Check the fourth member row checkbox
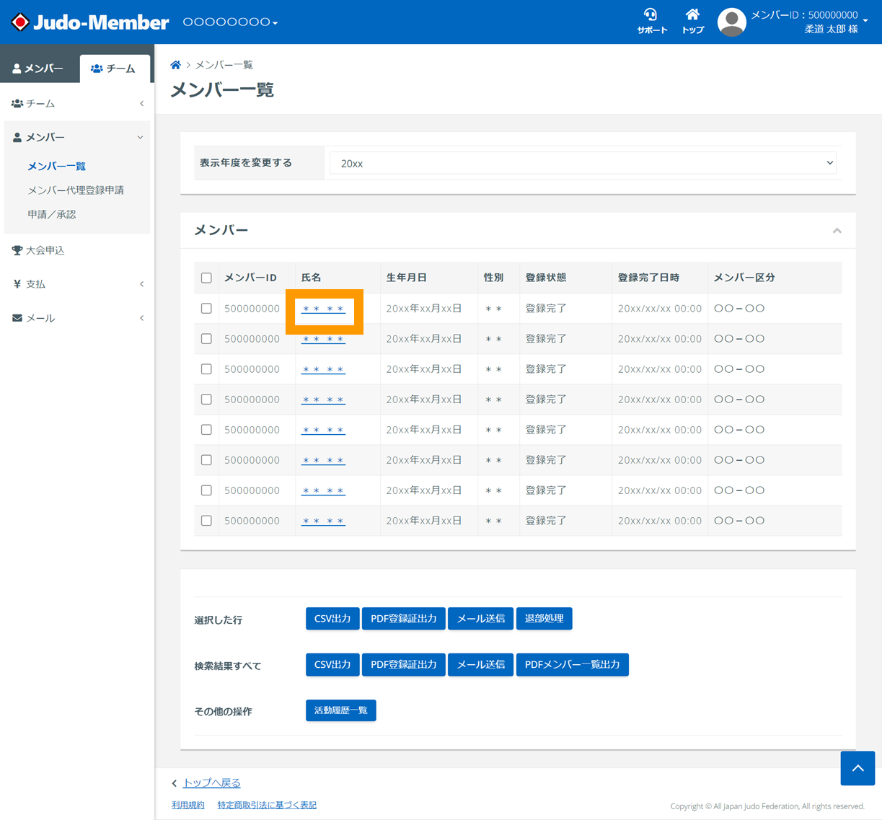 (x=206, y=399)
